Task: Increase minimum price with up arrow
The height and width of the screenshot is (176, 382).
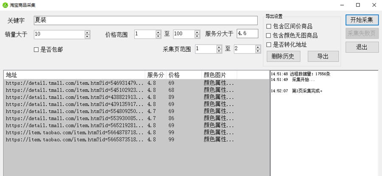Action: 158,32
